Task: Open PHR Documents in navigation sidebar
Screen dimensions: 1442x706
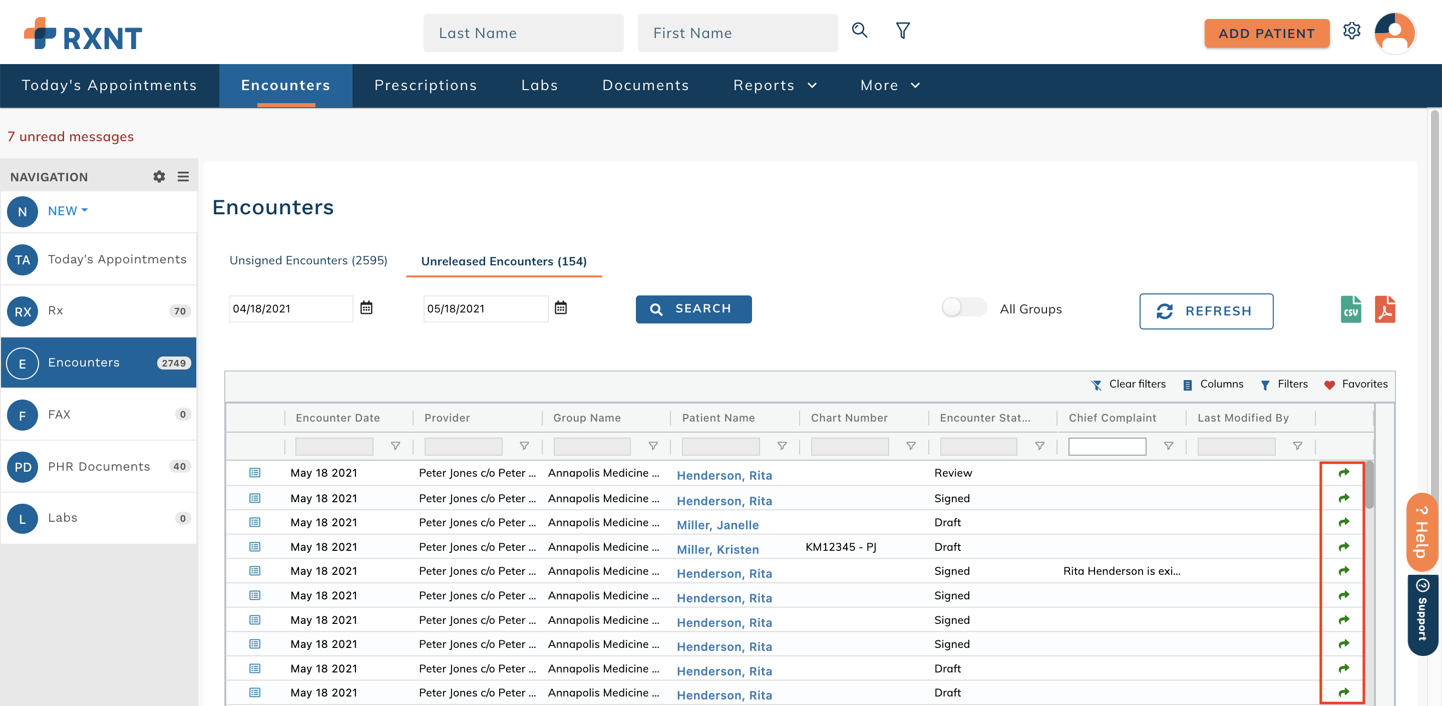Action: tap(99, 467)
